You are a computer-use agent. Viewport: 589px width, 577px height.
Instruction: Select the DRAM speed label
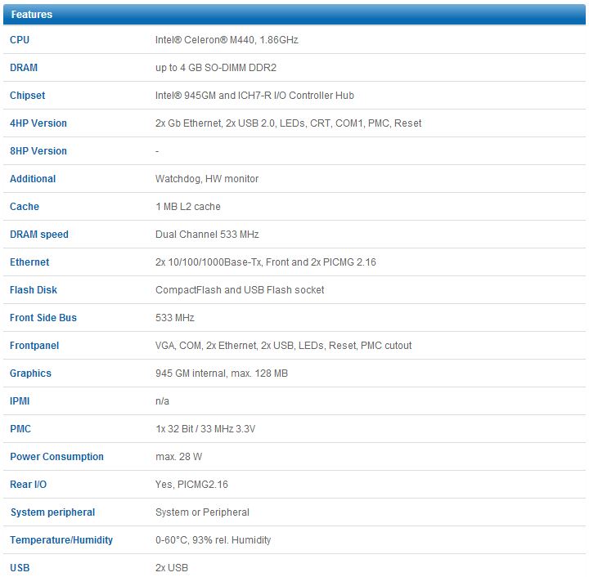(x=39, y=234)
